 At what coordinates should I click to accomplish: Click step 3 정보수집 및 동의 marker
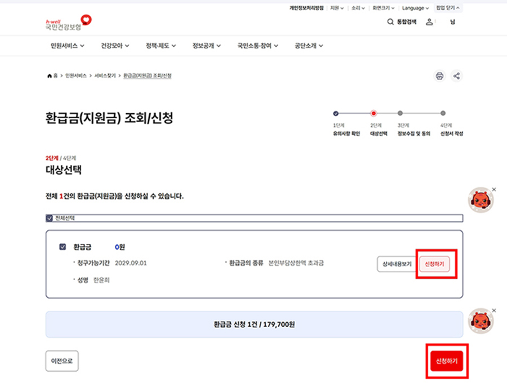400,113
